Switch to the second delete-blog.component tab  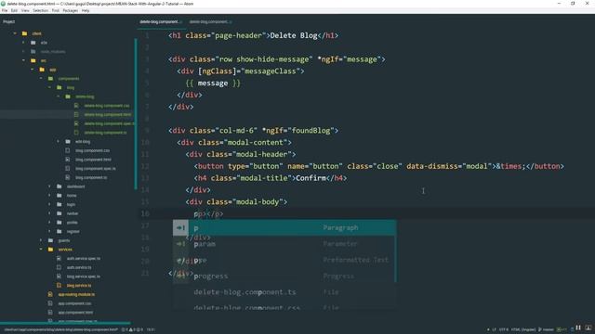tap(211, 22)
